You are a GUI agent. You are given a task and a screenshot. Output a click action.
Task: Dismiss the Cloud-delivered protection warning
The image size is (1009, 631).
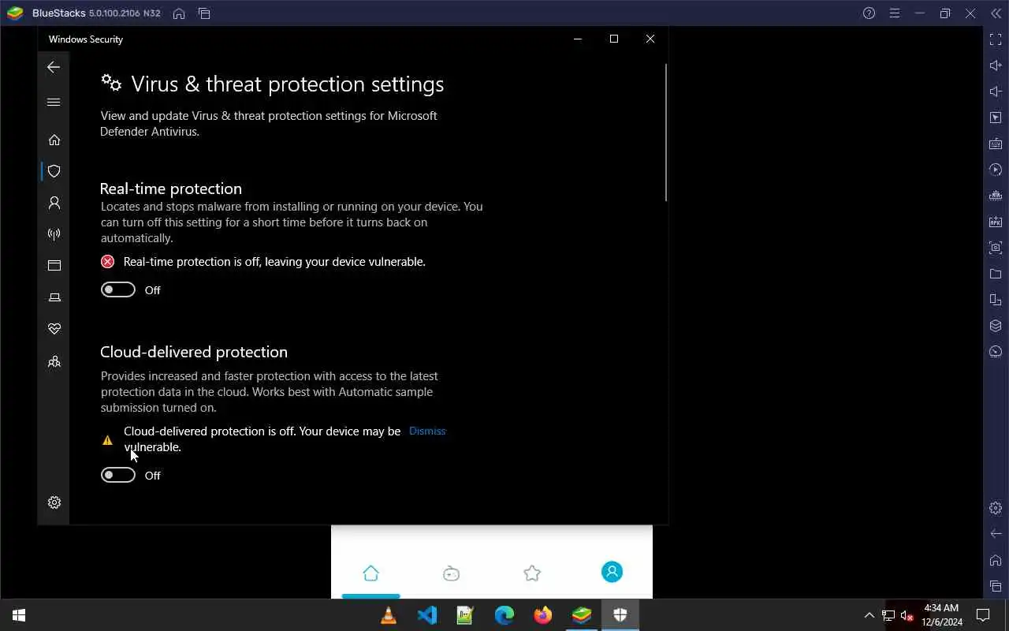(x=427, y=431)
